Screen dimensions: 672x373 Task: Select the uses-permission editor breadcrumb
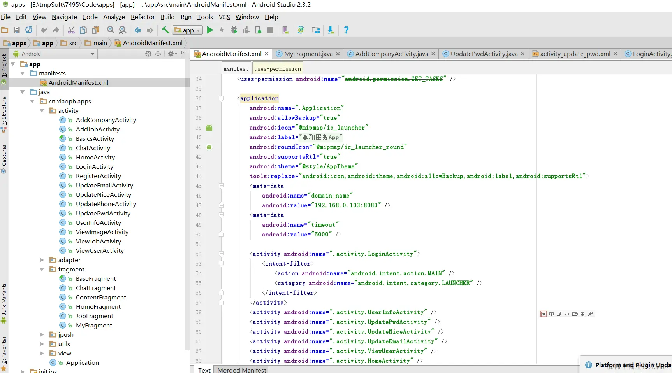pos(278,69)
